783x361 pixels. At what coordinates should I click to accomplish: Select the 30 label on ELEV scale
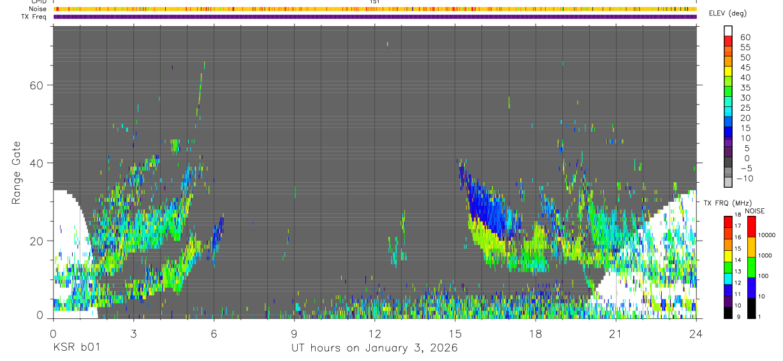[x=745, y=97]
